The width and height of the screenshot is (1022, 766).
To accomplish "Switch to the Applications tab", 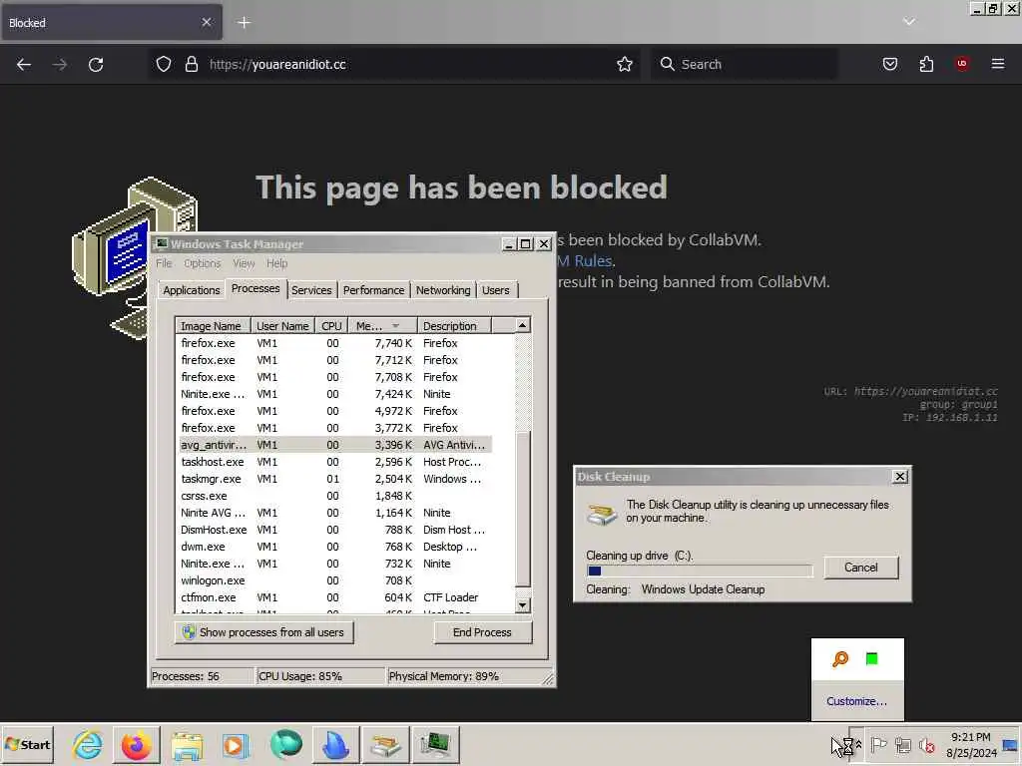I will [191, 290].
